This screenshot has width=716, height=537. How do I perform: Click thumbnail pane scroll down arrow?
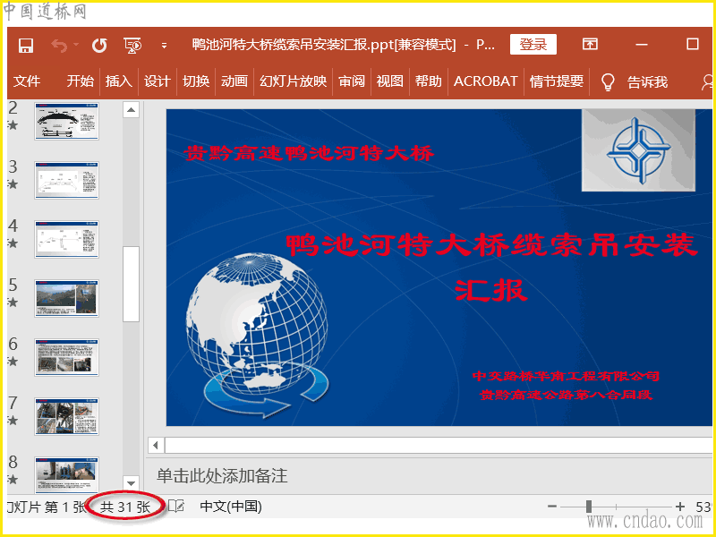coord(131,482)
